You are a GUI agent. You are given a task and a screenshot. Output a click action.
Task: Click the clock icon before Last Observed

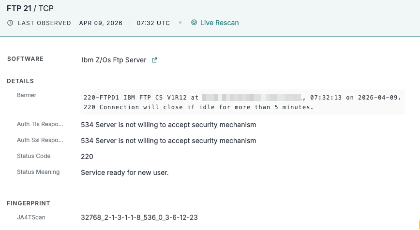(x=10, y=23)
